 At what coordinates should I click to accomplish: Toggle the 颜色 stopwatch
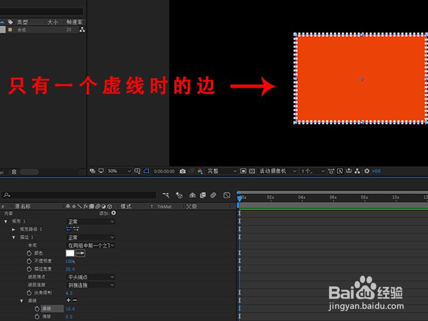click(29, 253)
